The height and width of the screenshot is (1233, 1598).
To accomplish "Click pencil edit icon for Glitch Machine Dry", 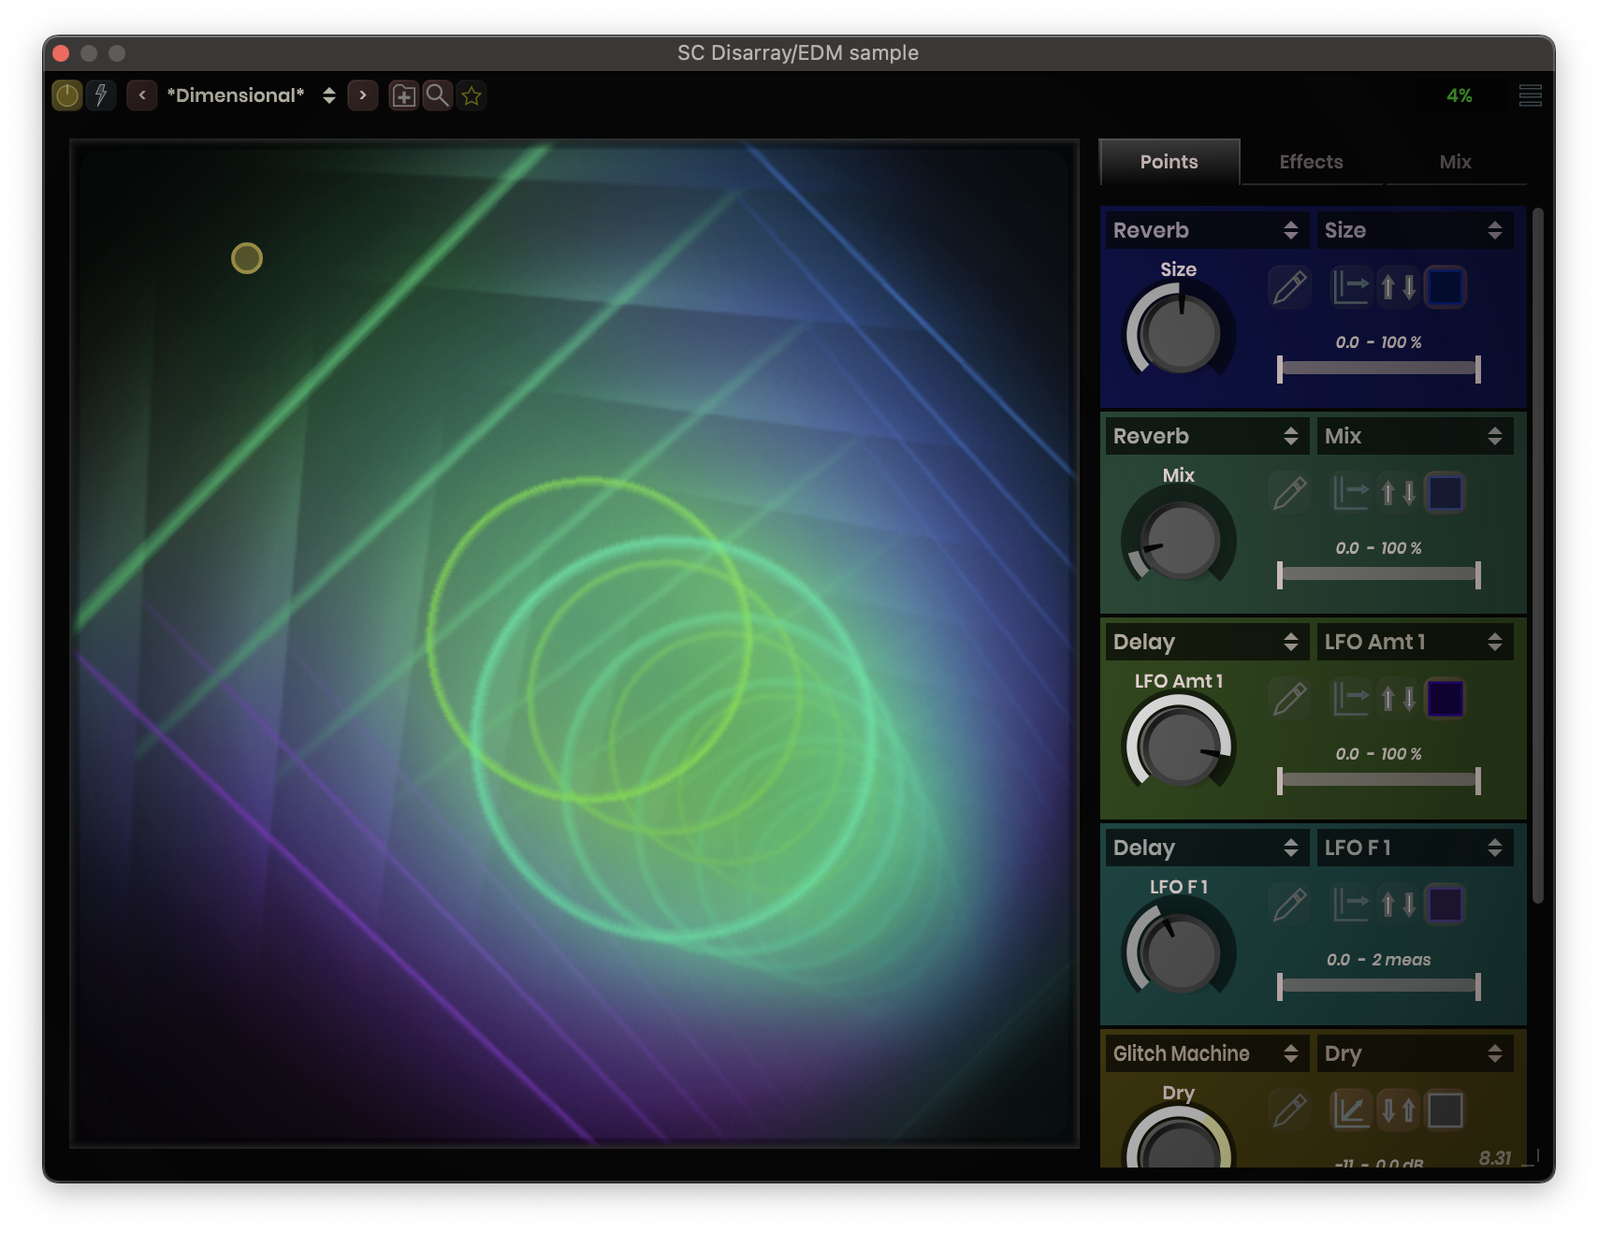I will coord(1289,1110).
